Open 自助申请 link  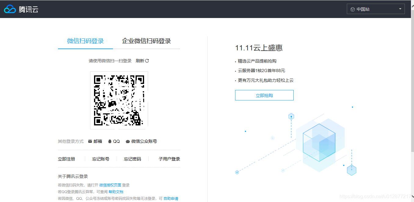coord(171,199)
